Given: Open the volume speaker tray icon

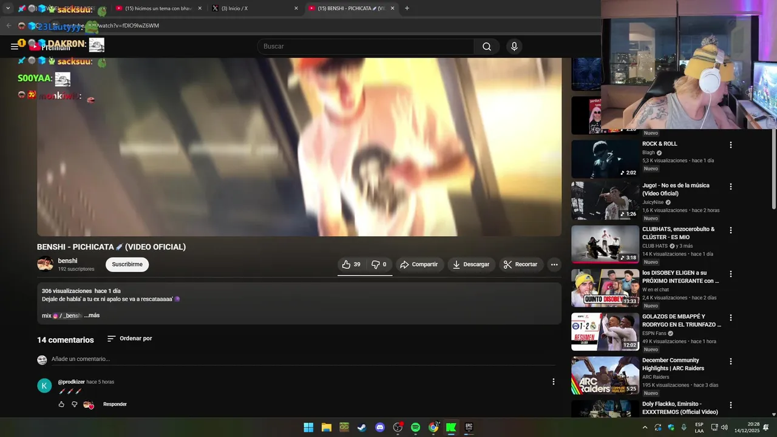Looking at the screenshot, I should click(724, 427).
